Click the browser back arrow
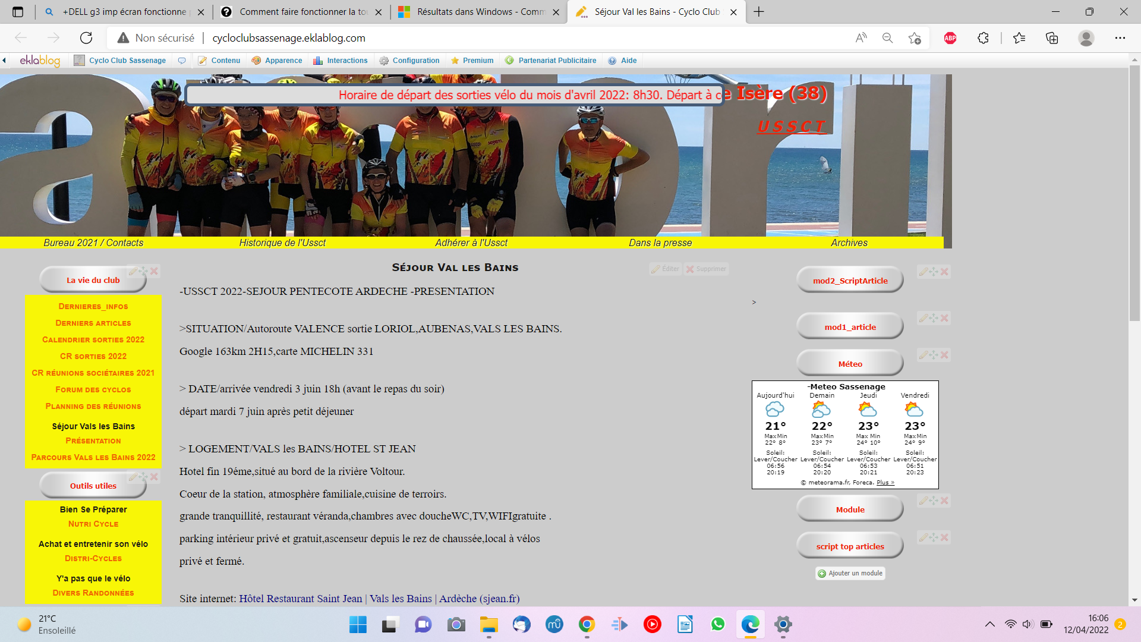Image resolution: width=1141 pixels, height=642 pixels. coord(21,38)
